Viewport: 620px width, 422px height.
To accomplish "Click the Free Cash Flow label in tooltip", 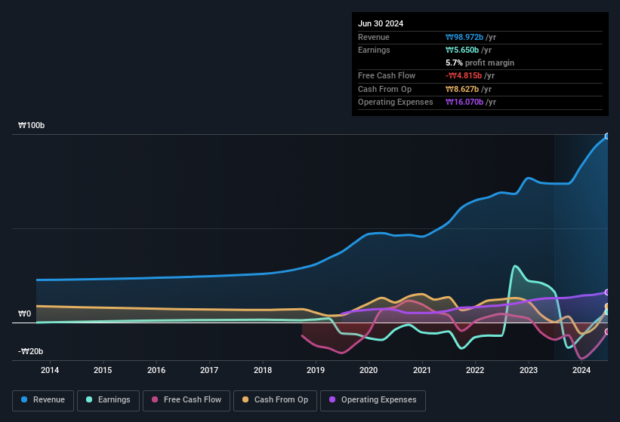I will (387, 75).
